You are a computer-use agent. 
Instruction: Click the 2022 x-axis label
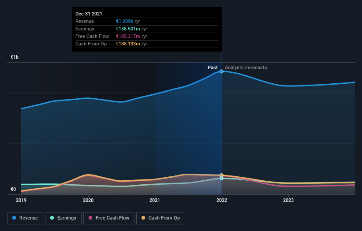pyautogui.click(x=222, y=200)
